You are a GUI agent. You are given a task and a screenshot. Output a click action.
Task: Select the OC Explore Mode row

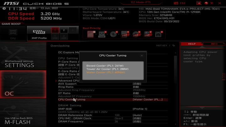coord(69,52)
